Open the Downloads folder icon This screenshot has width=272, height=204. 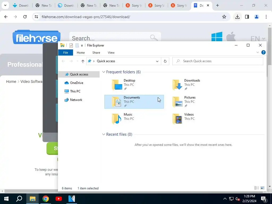(x=177, y=85)
